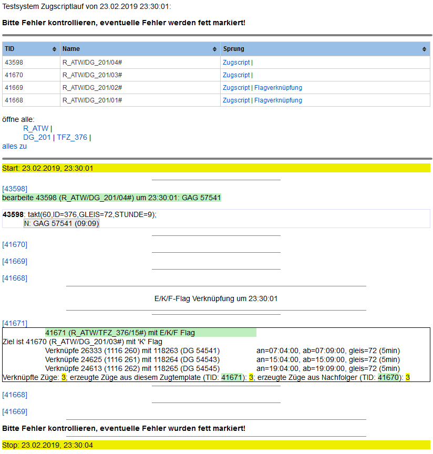Open Zugscript link for TID 43598
The image size is (433, 454).
pyautogui.click(x=236, y=63)
